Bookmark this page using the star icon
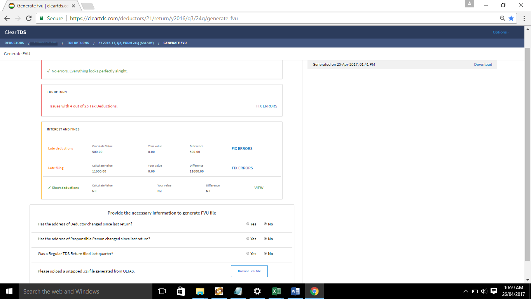 (511, 18)
